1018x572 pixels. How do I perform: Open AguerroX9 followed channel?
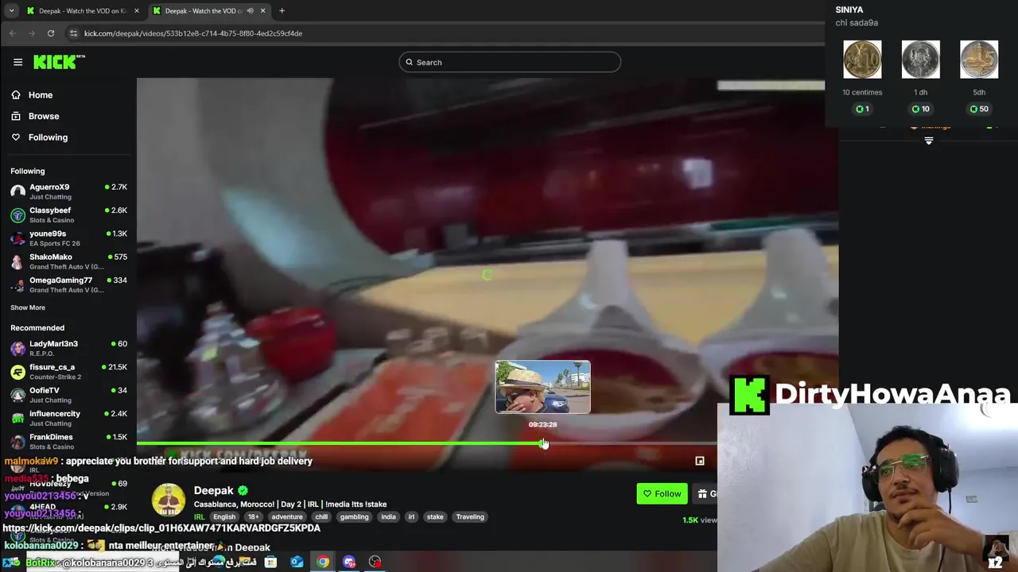pos(68,191)
